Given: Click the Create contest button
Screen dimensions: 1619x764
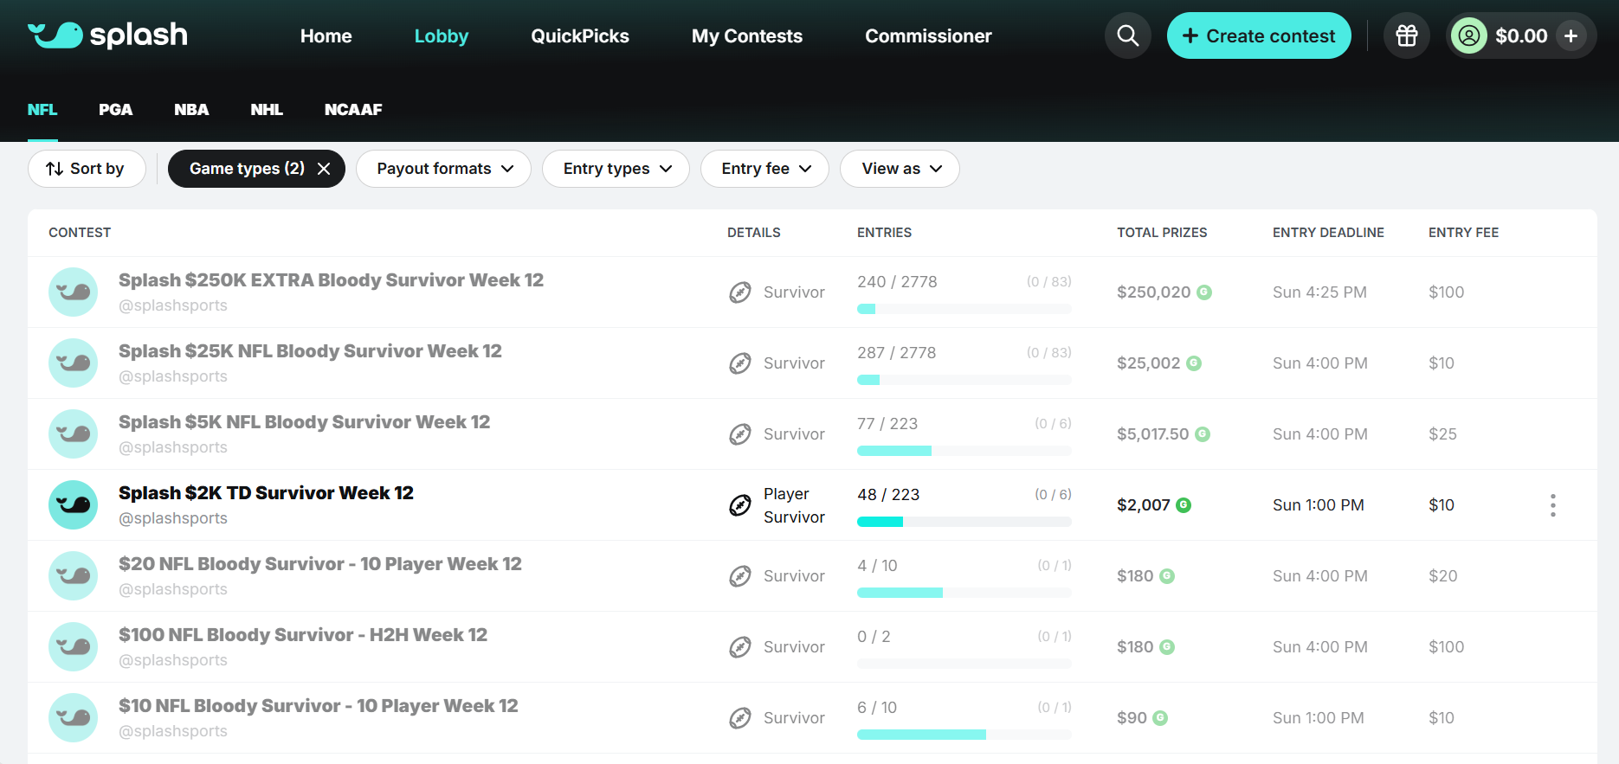Looking at the screenshot, I should coord(1258,35).
